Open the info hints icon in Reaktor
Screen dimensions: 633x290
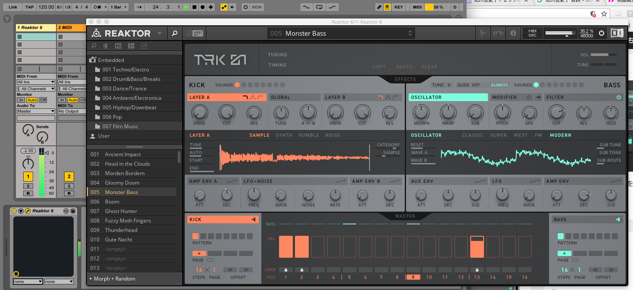(x=513, y=33)
